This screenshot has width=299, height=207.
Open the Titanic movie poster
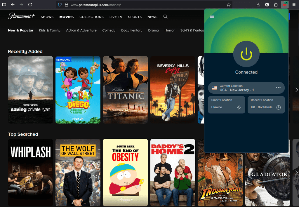pyautogui.click(x=125, y=90)
